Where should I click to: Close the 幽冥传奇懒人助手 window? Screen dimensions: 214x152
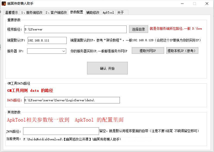coord(207,4)
